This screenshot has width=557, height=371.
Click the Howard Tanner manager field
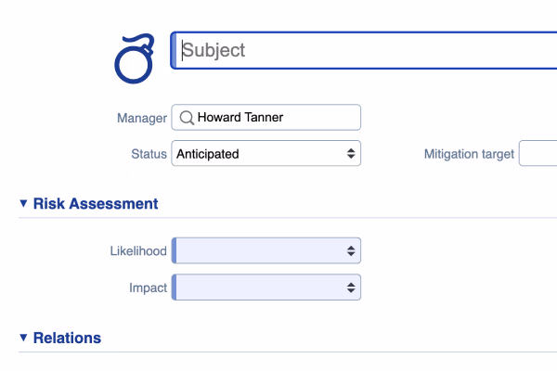pyautogui.click(x=266, y=117)
